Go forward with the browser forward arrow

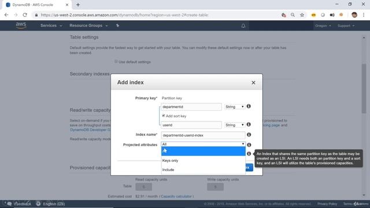click(16, 15)
